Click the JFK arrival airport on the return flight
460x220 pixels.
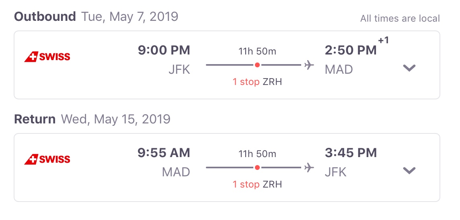tap(336, 172)
